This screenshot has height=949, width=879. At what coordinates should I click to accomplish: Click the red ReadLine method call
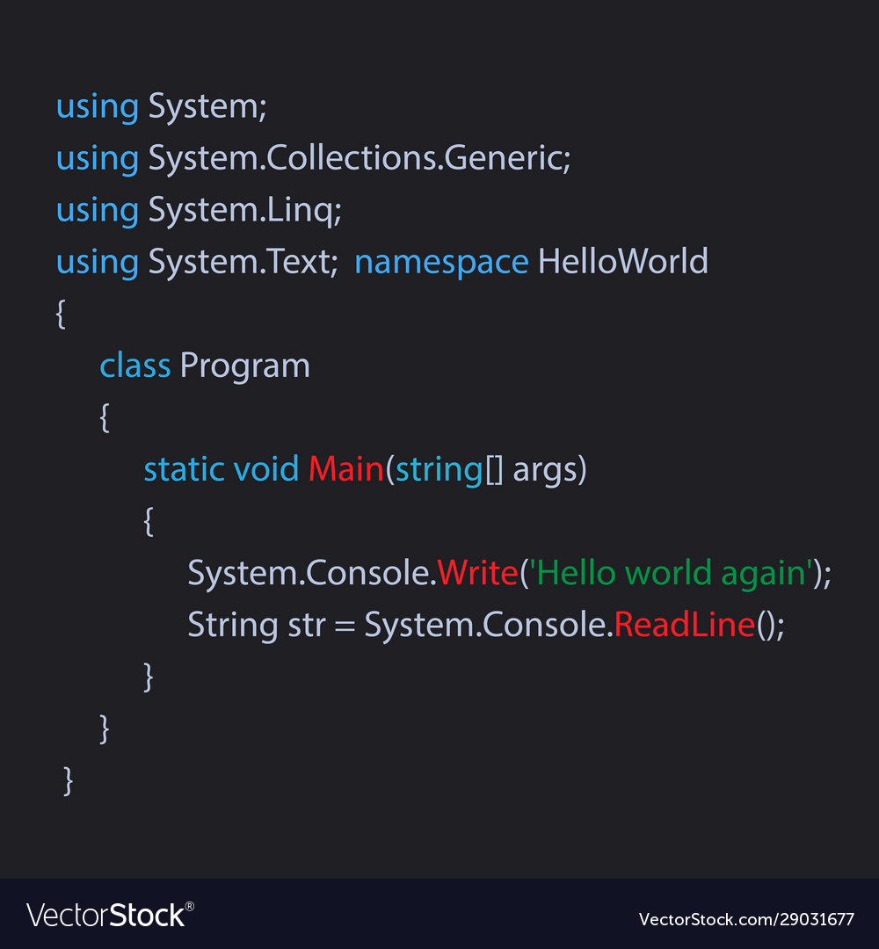tap(685, 625)
